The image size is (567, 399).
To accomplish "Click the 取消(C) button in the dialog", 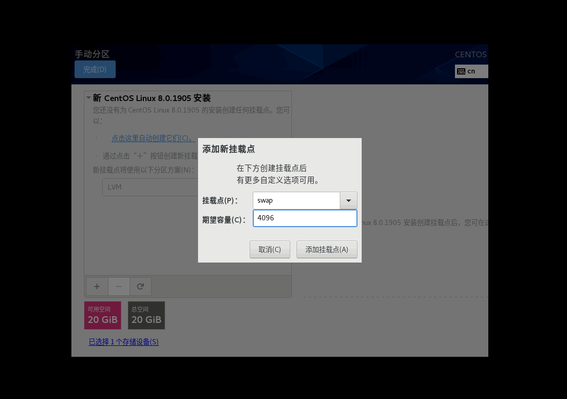I will 269,249.
